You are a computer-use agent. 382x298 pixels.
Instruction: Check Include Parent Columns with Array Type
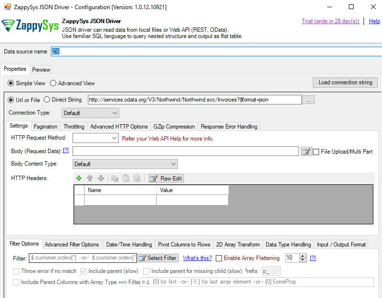(x=16, y=283)
